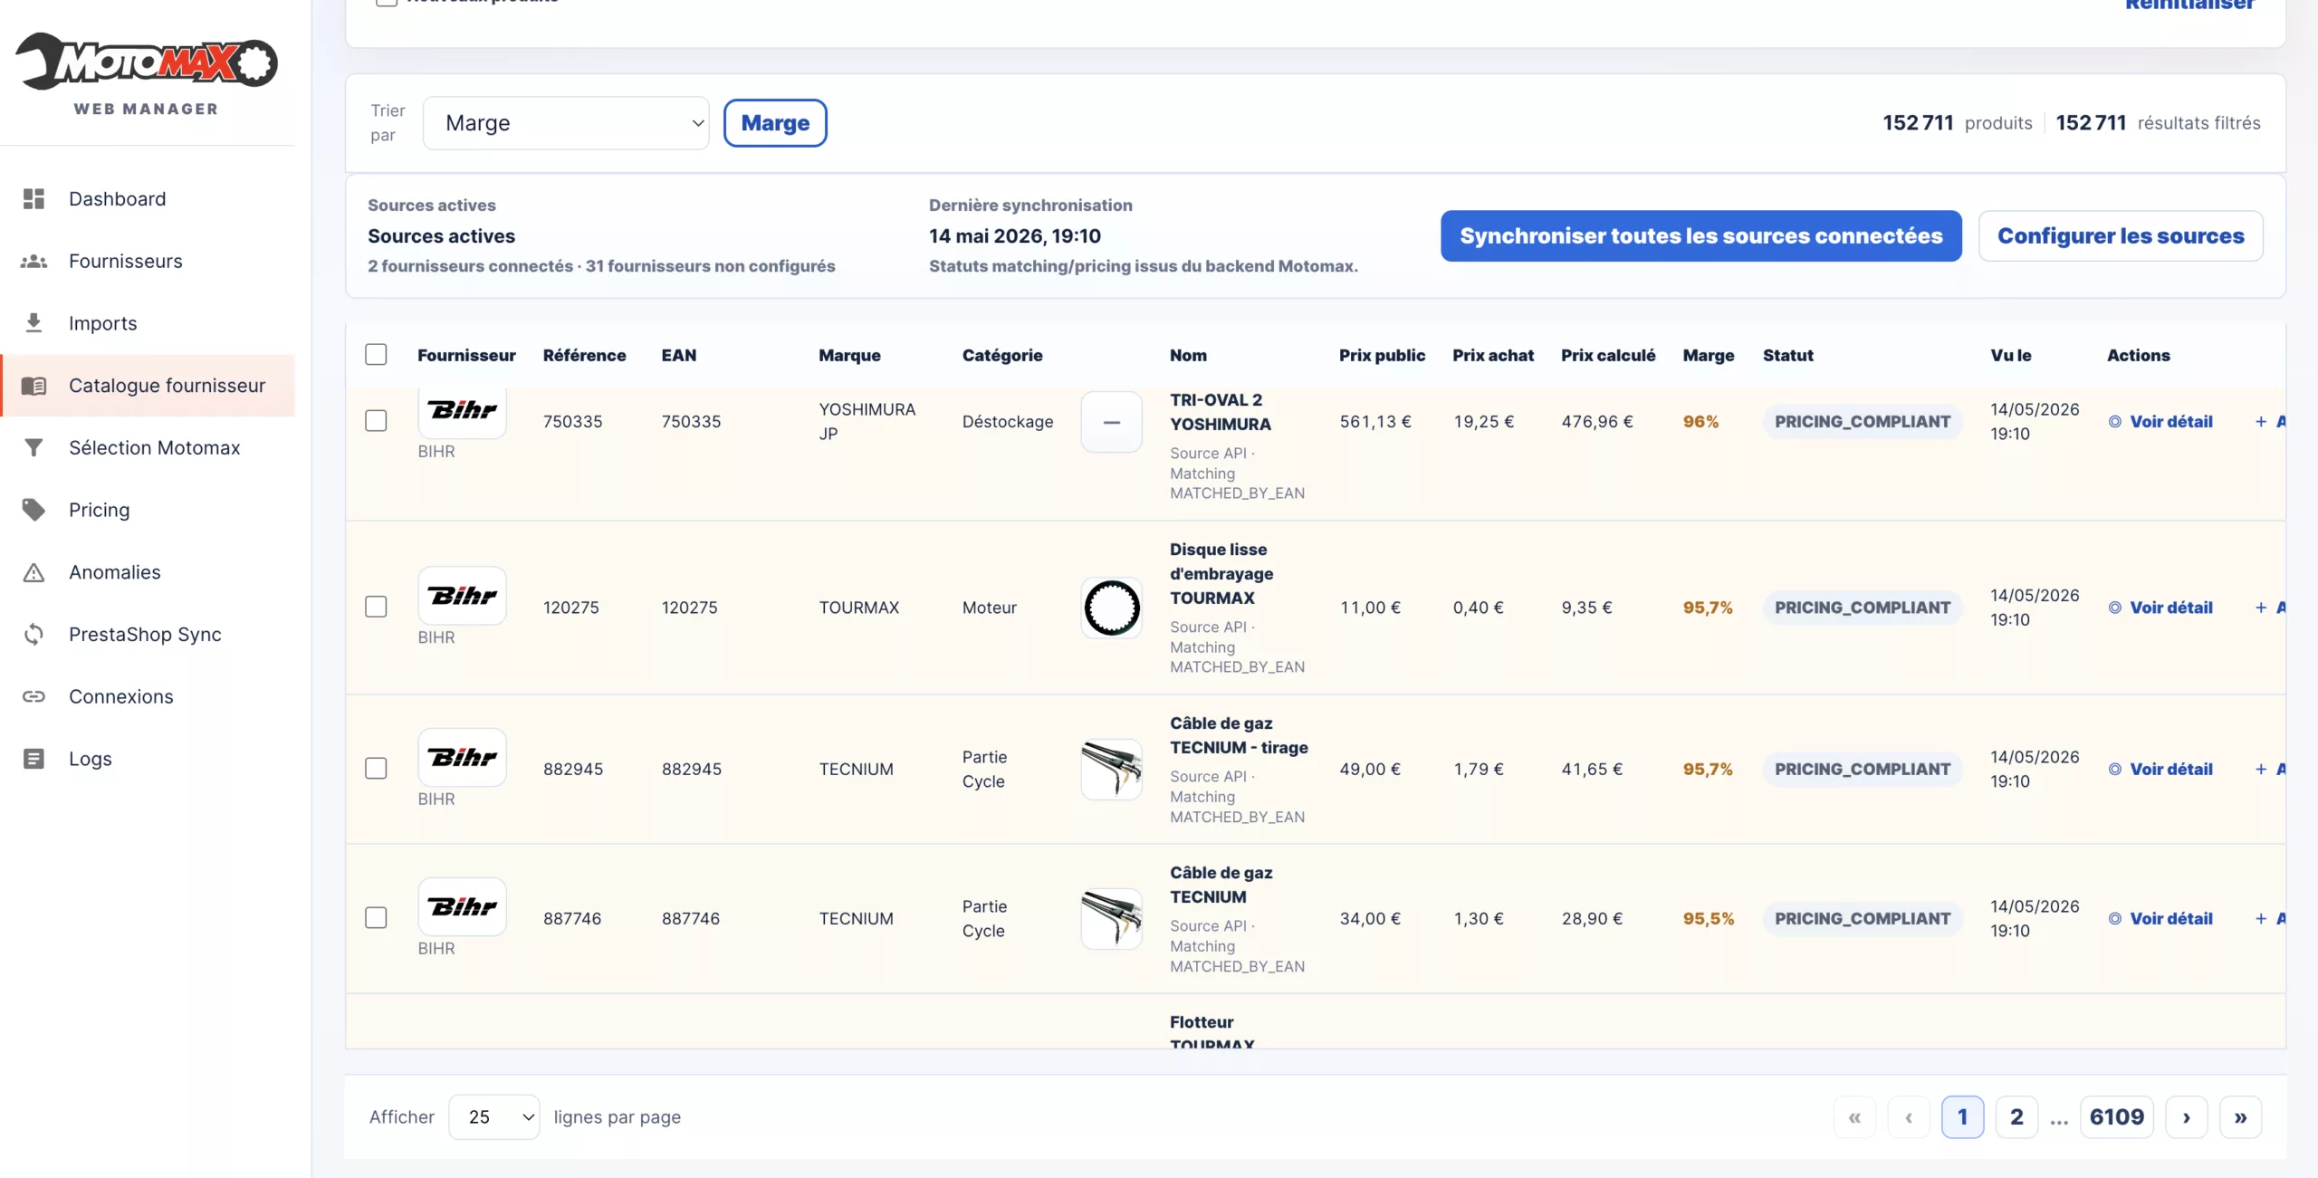Click the plus icon in row 882945
The height and width of the screenshot is (1178, 2318).
(x=2261, y=769)
